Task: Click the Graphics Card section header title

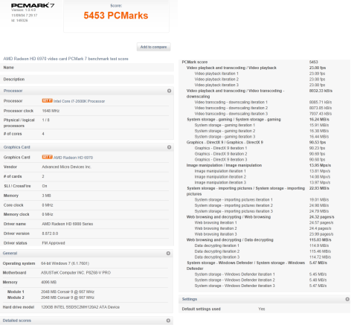Action: (16, 147)
